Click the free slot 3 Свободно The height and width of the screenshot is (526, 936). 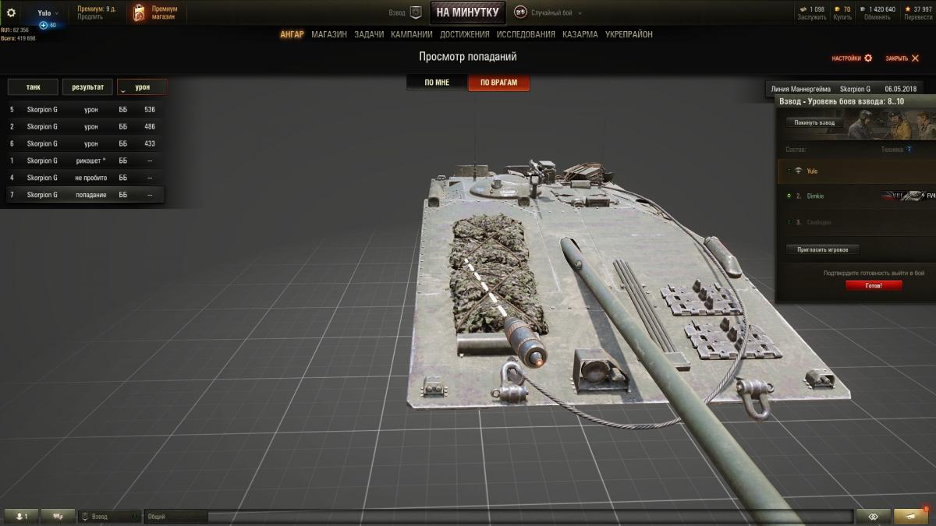pyautogui.click(x=856, y=222)
